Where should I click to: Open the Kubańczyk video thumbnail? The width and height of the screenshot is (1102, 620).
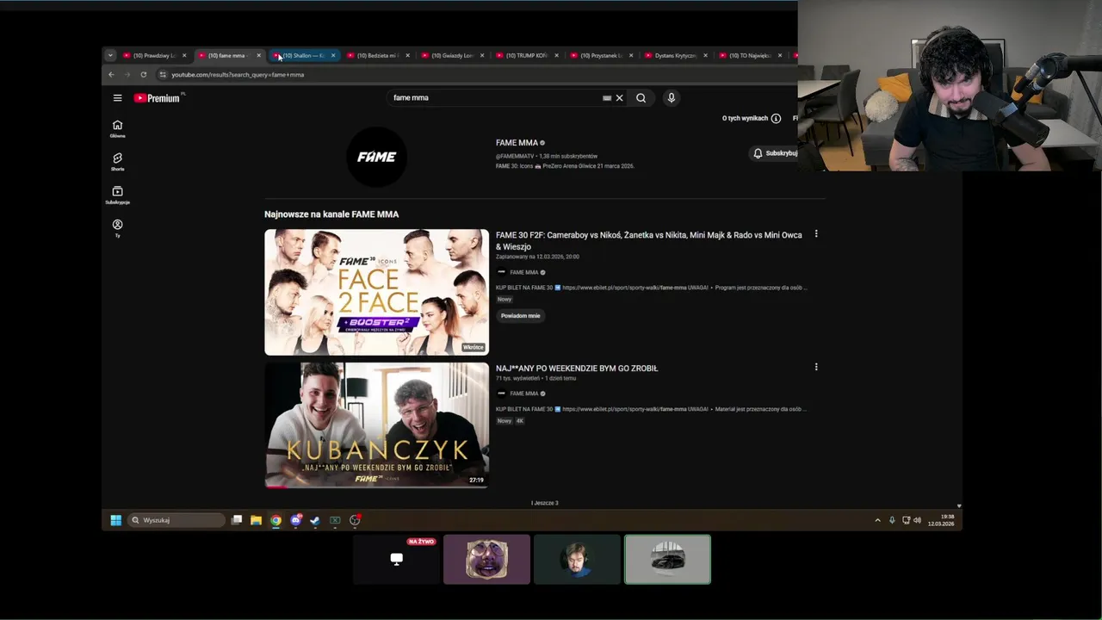coord(376,425)
